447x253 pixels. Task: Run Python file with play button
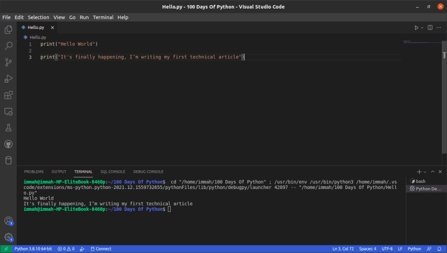click(x=416, y=27)
